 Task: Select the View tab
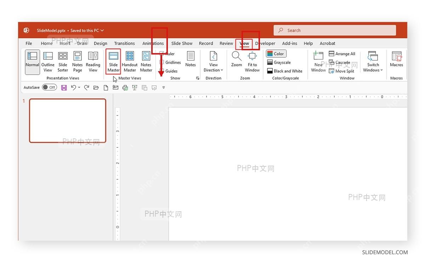coord(244,44)
